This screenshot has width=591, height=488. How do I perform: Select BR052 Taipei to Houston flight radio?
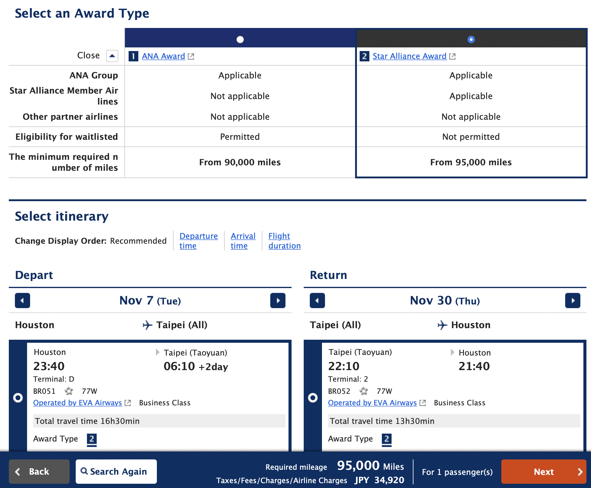pos(313,397)
